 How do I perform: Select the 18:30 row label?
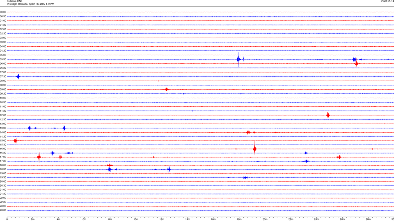click(3, 169)
